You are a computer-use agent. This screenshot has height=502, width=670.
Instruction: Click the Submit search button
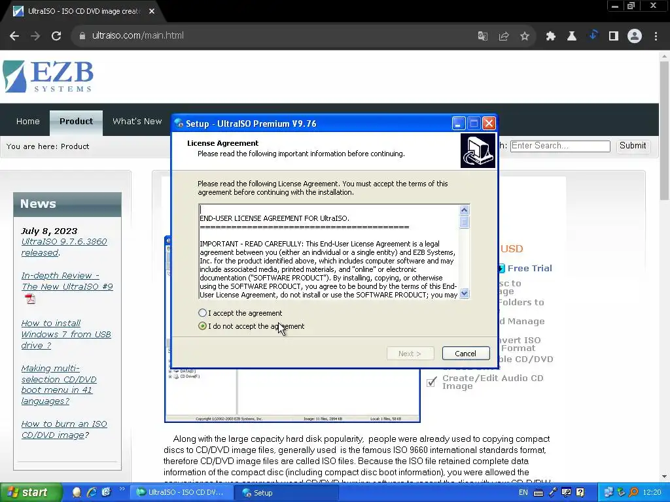click(633, 146)
